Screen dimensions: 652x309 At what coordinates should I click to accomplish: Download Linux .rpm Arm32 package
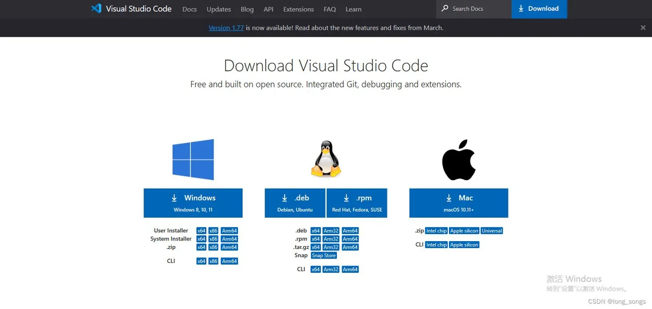331,239
